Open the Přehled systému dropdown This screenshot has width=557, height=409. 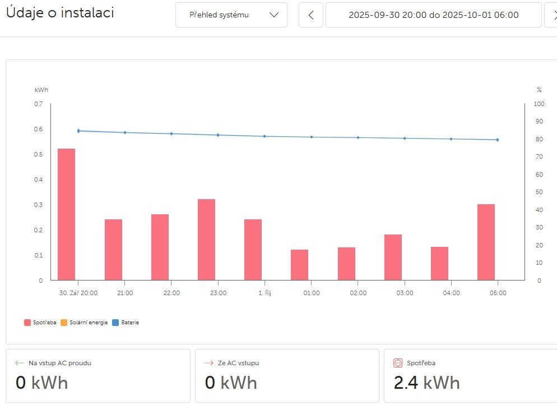tap(231, 15)
